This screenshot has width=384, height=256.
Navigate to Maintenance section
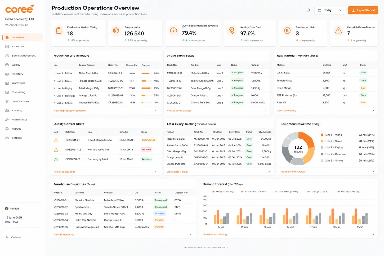pyautogui.click(x=22, y=119)
